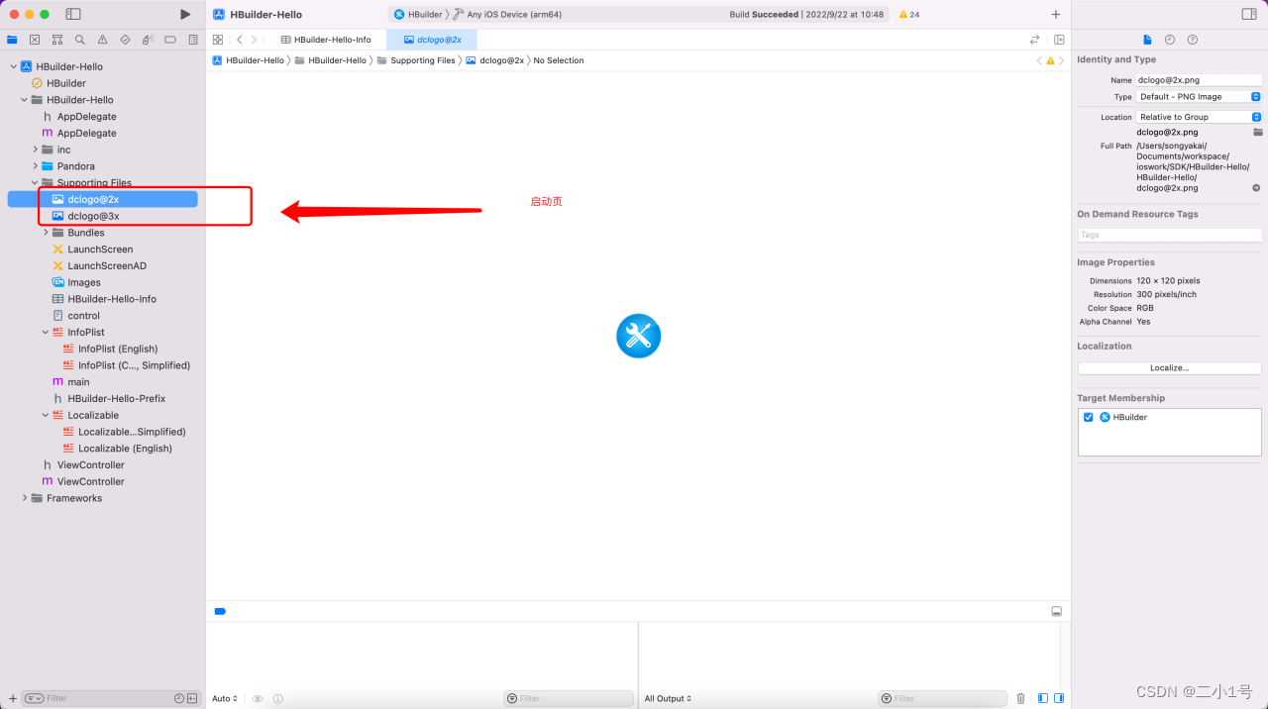Toggle HBuilder target membership checkbox
This screenshot has height=709, width=1268.
pyautogui.click(x=1089, y=417)
